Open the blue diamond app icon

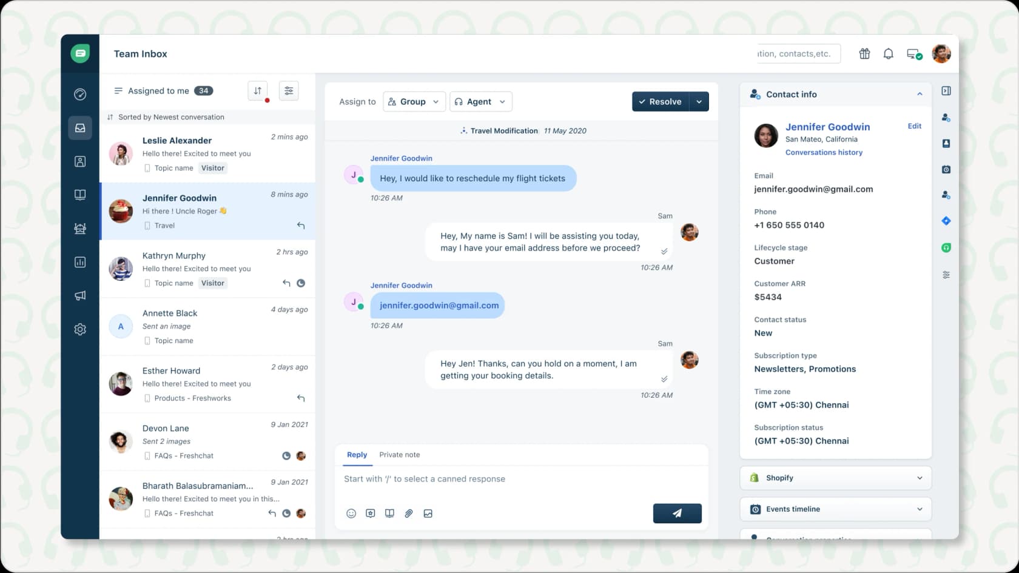point(946,221)
